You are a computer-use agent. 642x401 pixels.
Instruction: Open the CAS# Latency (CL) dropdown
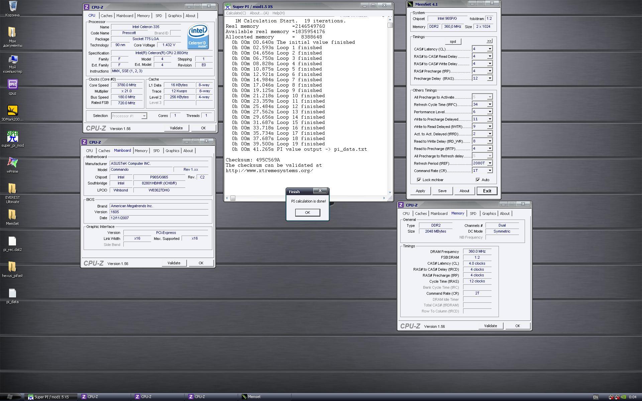coord(490,49)
